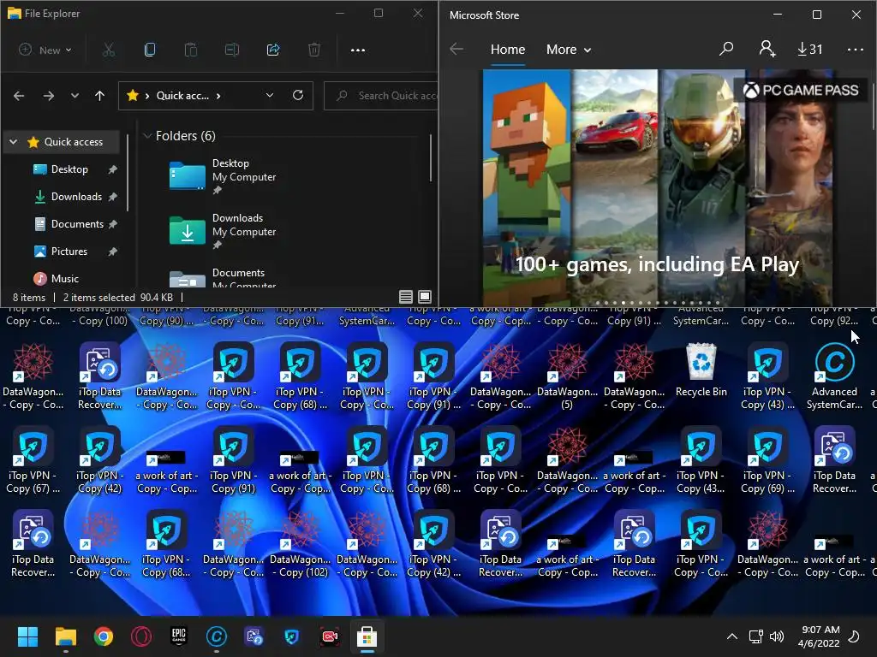Viewport: 877px width, 657px height.
Task: Go back in Microsoft Store
Action: pos(456,49)
